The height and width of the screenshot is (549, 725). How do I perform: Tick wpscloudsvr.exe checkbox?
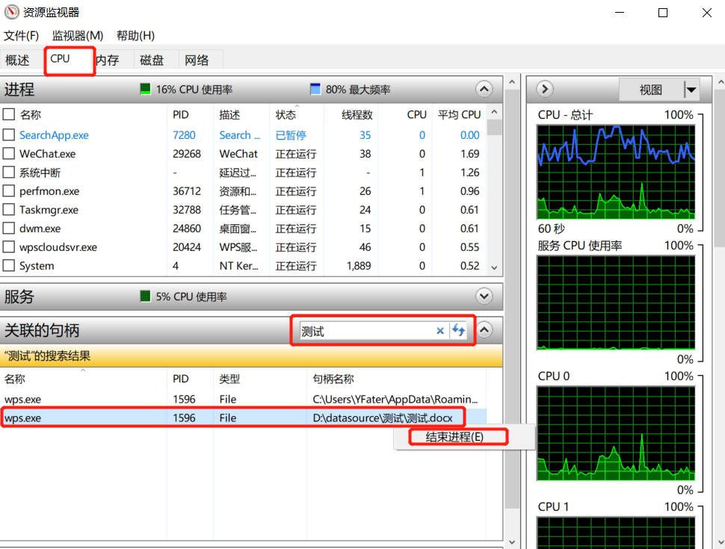click(9, 247)
